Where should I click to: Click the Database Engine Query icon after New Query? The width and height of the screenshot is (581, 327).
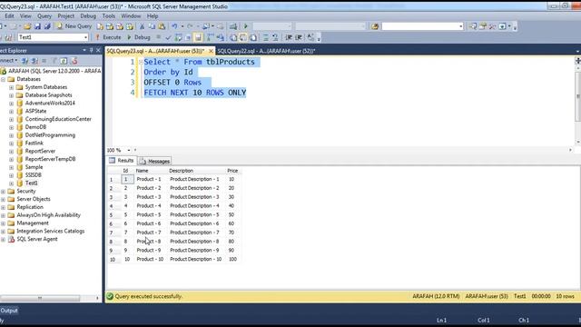coord(100,26)
